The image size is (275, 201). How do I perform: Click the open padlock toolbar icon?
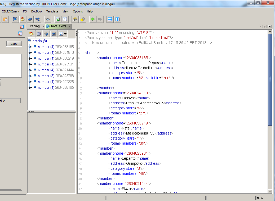point(82,19)
